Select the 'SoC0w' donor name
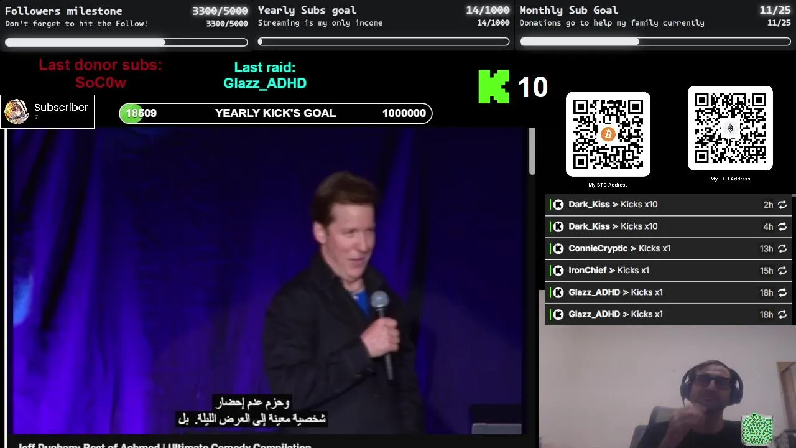Viewport: 796px width, 448px height. (101, 83)
